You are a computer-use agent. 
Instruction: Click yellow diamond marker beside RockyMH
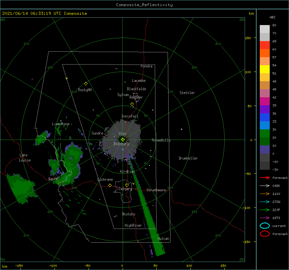tap(86, 84)
